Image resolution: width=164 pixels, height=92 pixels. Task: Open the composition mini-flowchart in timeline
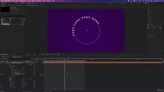click(32, 59)
